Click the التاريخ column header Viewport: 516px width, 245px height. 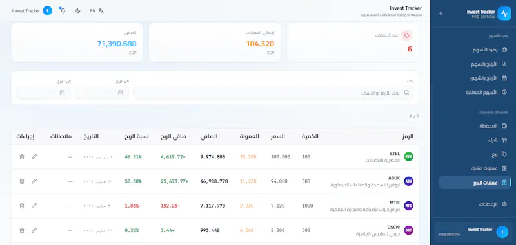pos(91,136)
